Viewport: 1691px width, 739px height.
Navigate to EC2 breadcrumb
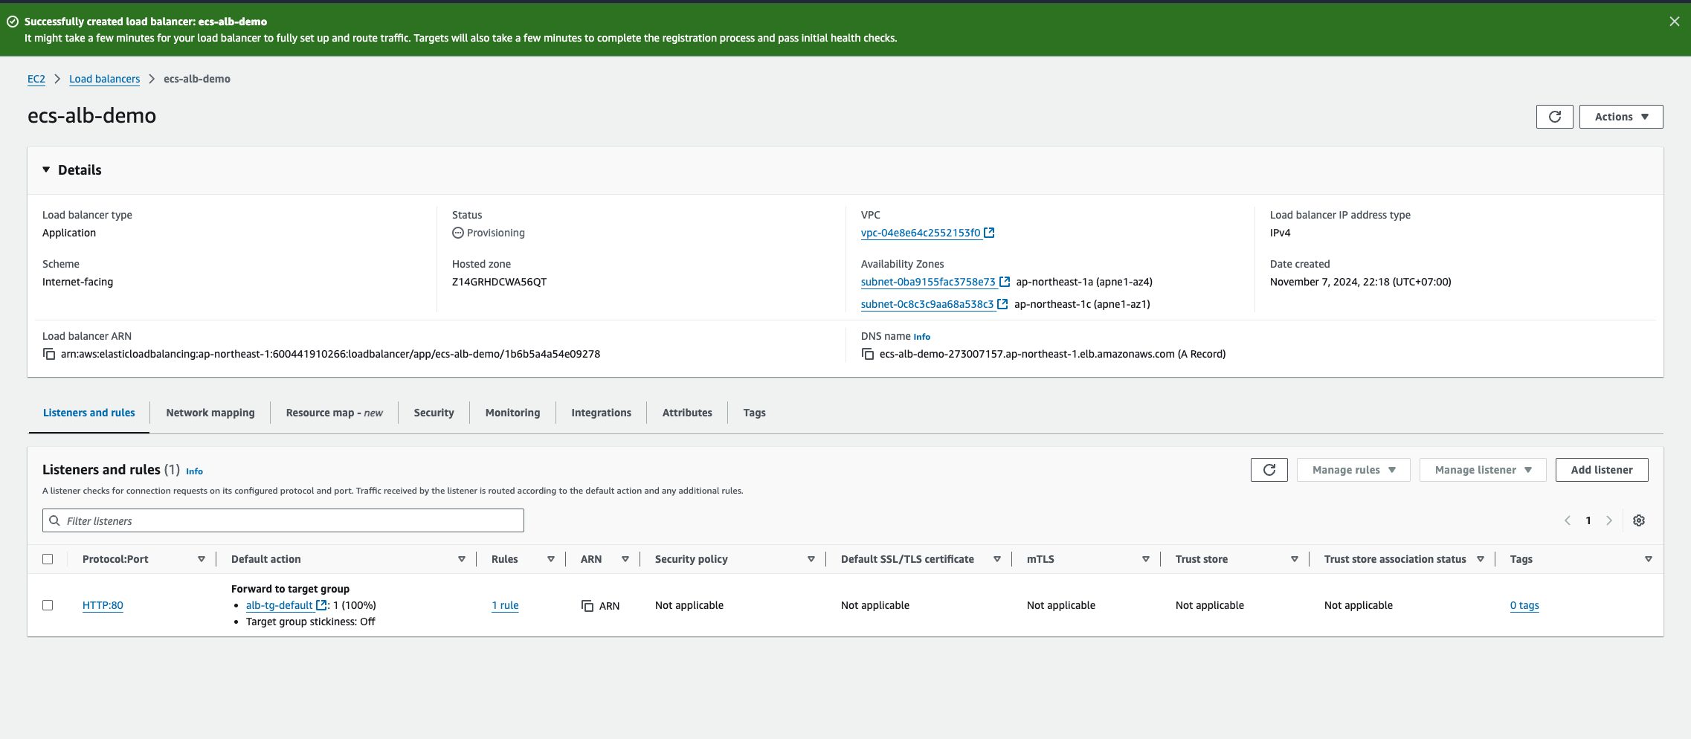click(x=36, y=79)
